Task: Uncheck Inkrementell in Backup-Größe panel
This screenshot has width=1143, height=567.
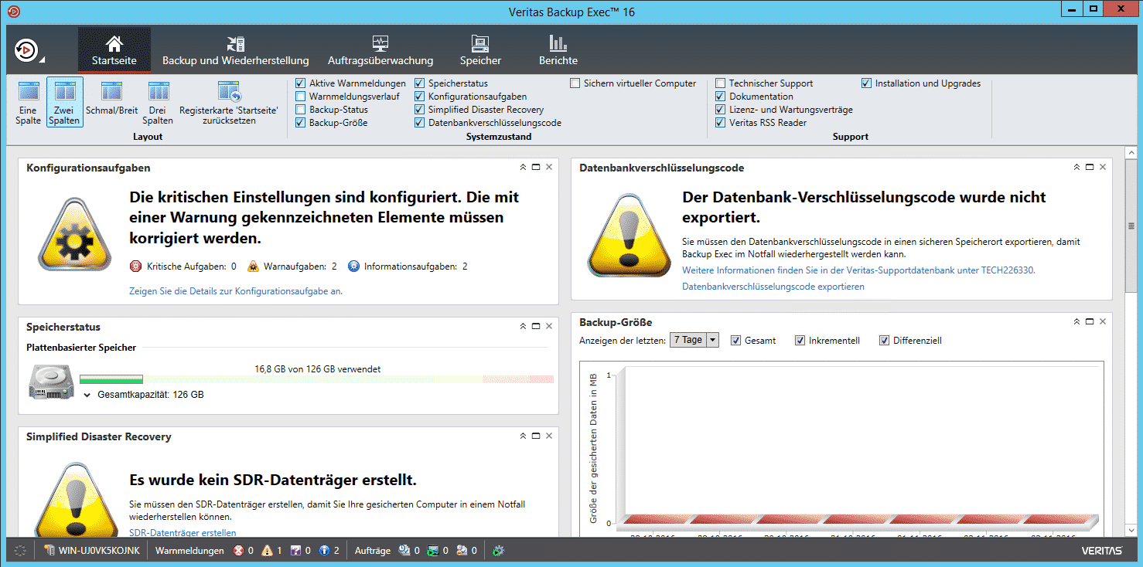Action: coord(800,341)
